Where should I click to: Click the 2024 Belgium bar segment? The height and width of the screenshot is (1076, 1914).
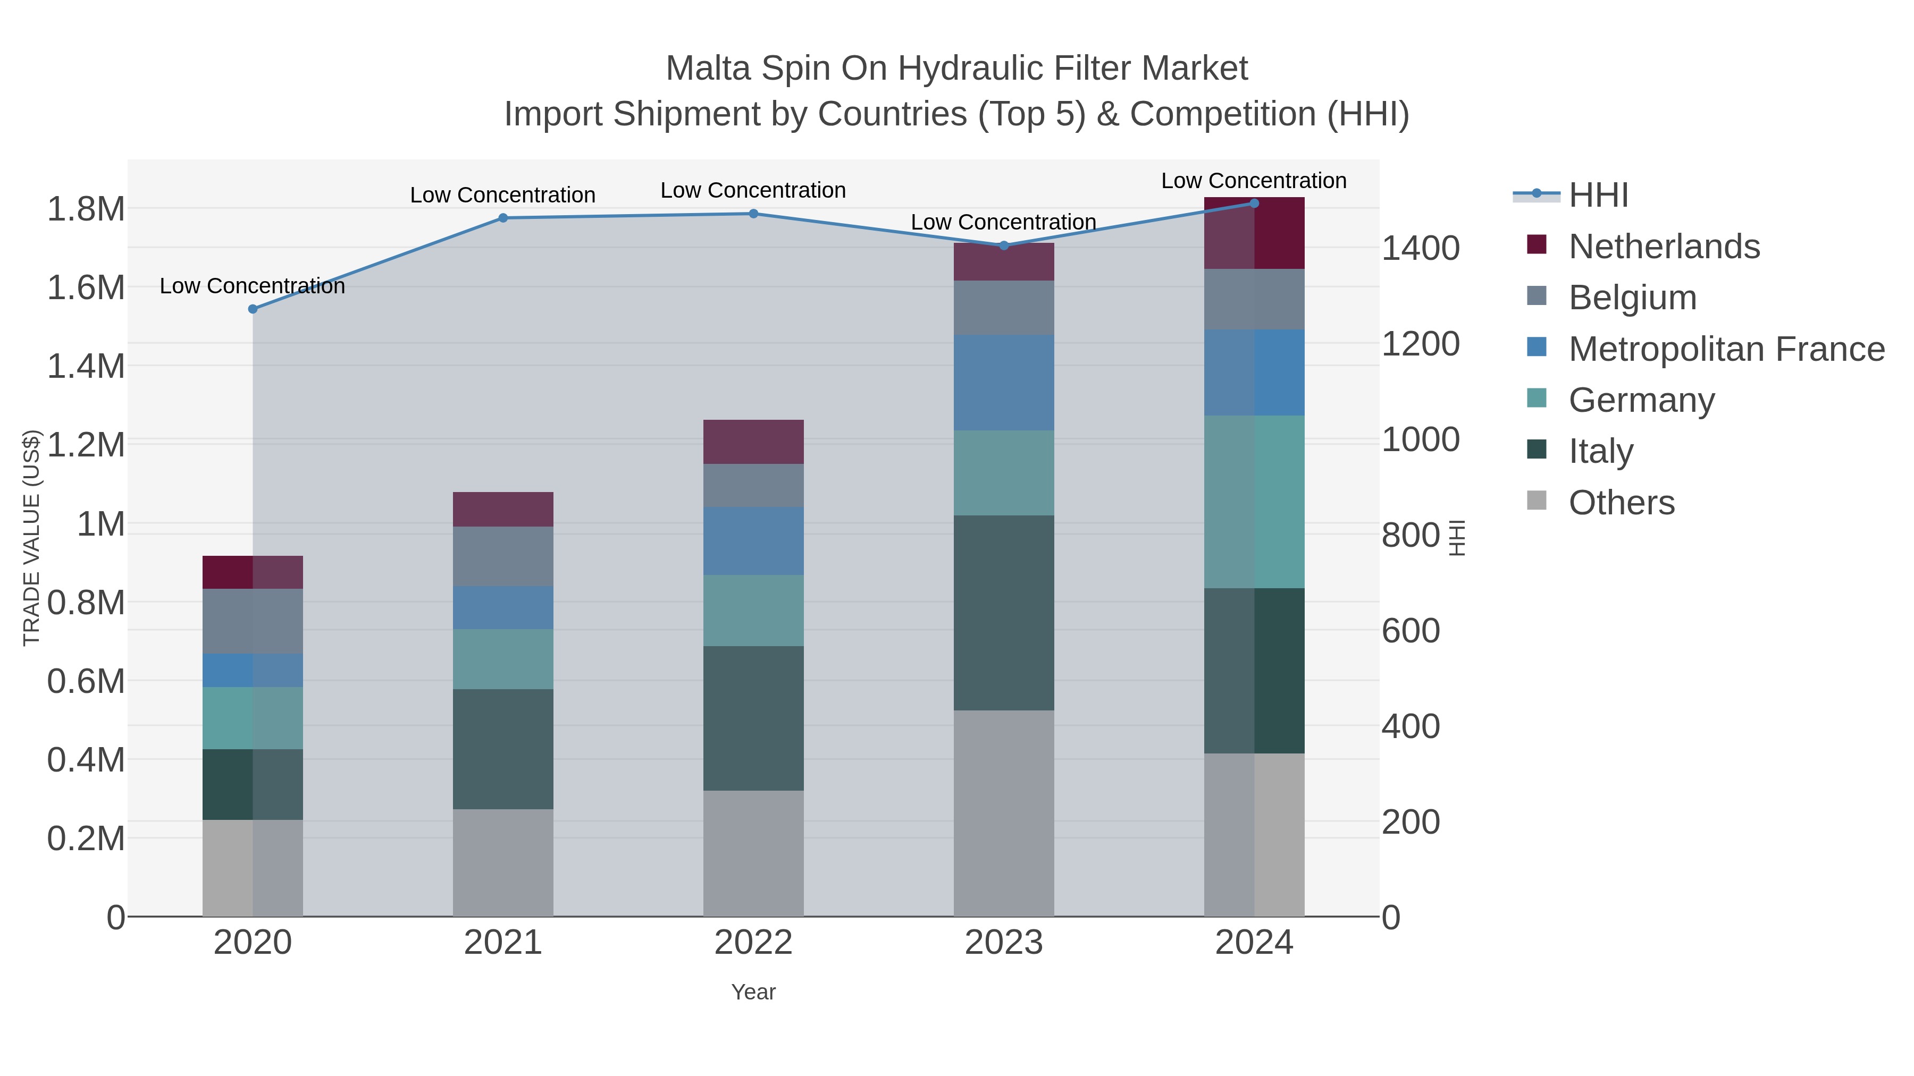pos(1254,300)
